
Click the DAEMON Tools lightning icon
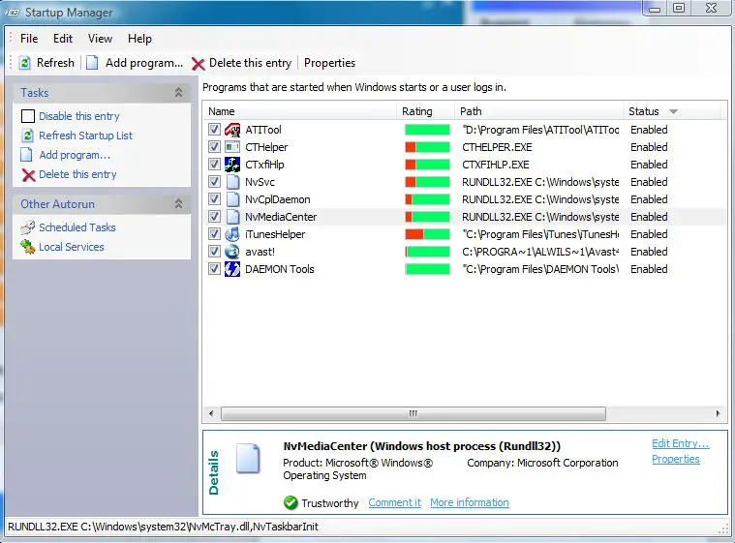[232, 269]
